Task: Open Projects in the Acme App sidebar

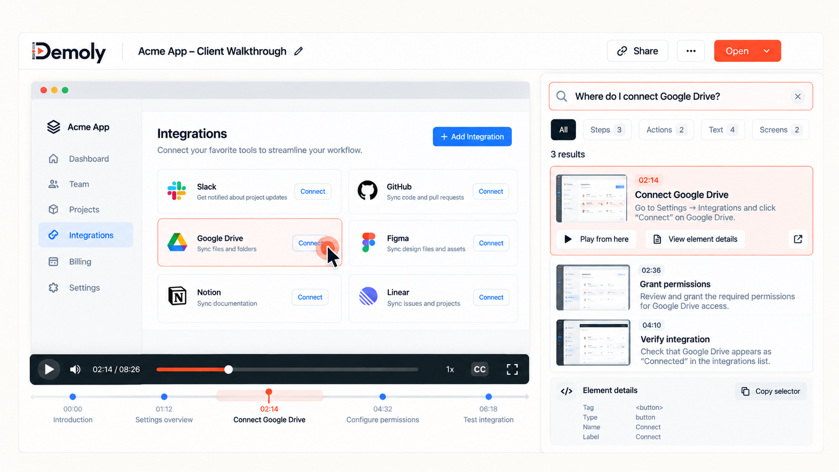Action: [x=86, y=210]
